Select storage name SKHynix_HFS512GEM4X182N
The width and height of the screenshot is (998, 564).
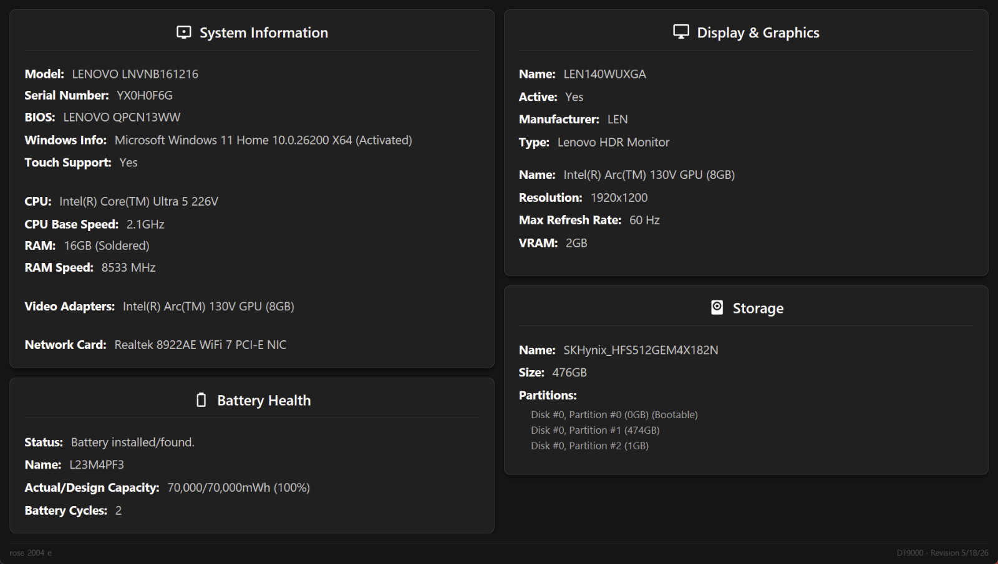(641, 350)
